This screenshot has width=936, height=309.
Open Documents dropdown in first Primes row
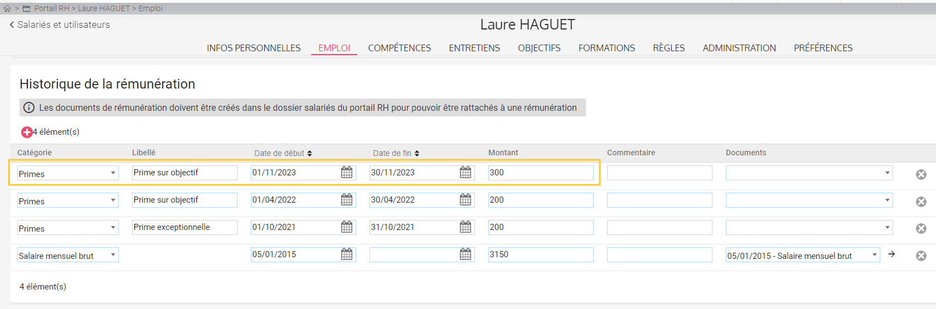887,173
